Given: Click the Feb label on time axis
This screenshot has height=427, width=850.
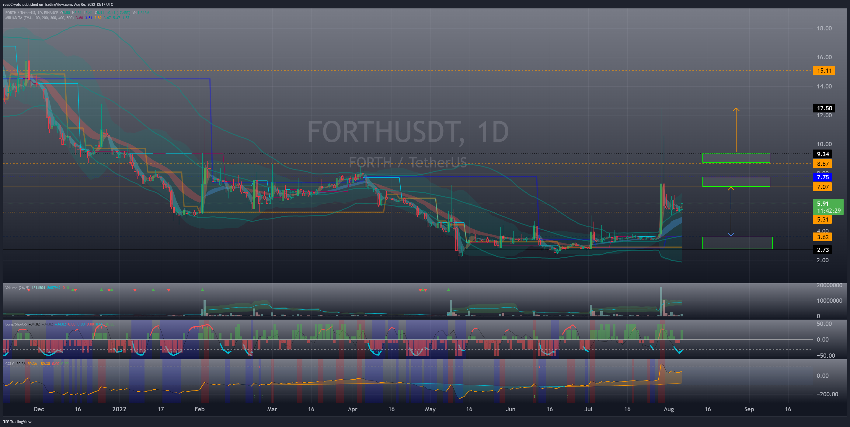Looking at the screenshot, I should (199, 409).
